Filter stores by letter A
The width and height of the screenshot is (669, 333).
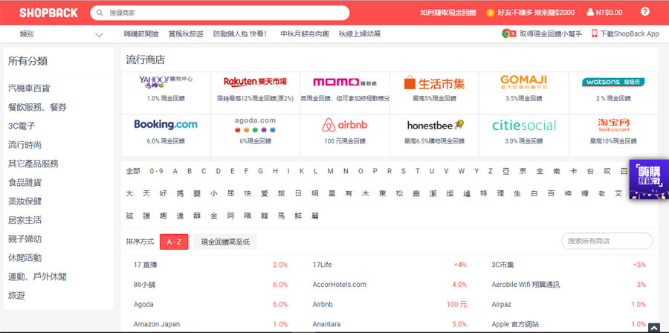click(x=175, y=171)
